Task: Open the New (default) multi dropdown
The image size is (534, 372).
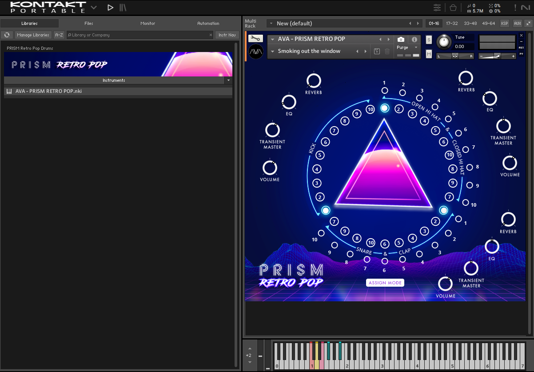Action: (270, 23)
